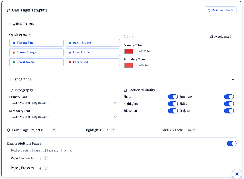The height and width of the screenshot is (179, 244).
Task: Turn off Enable Multiple Pages switch
Action: pyautogui.click(x=231, y=144)
